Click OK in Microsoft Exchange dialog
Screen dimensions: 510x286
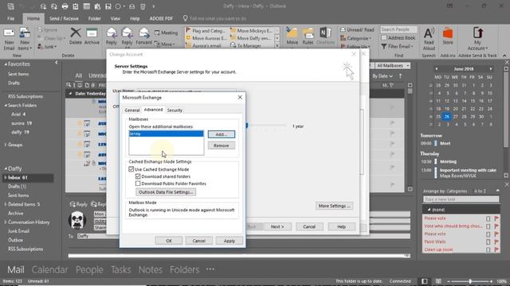pos(169,241)
